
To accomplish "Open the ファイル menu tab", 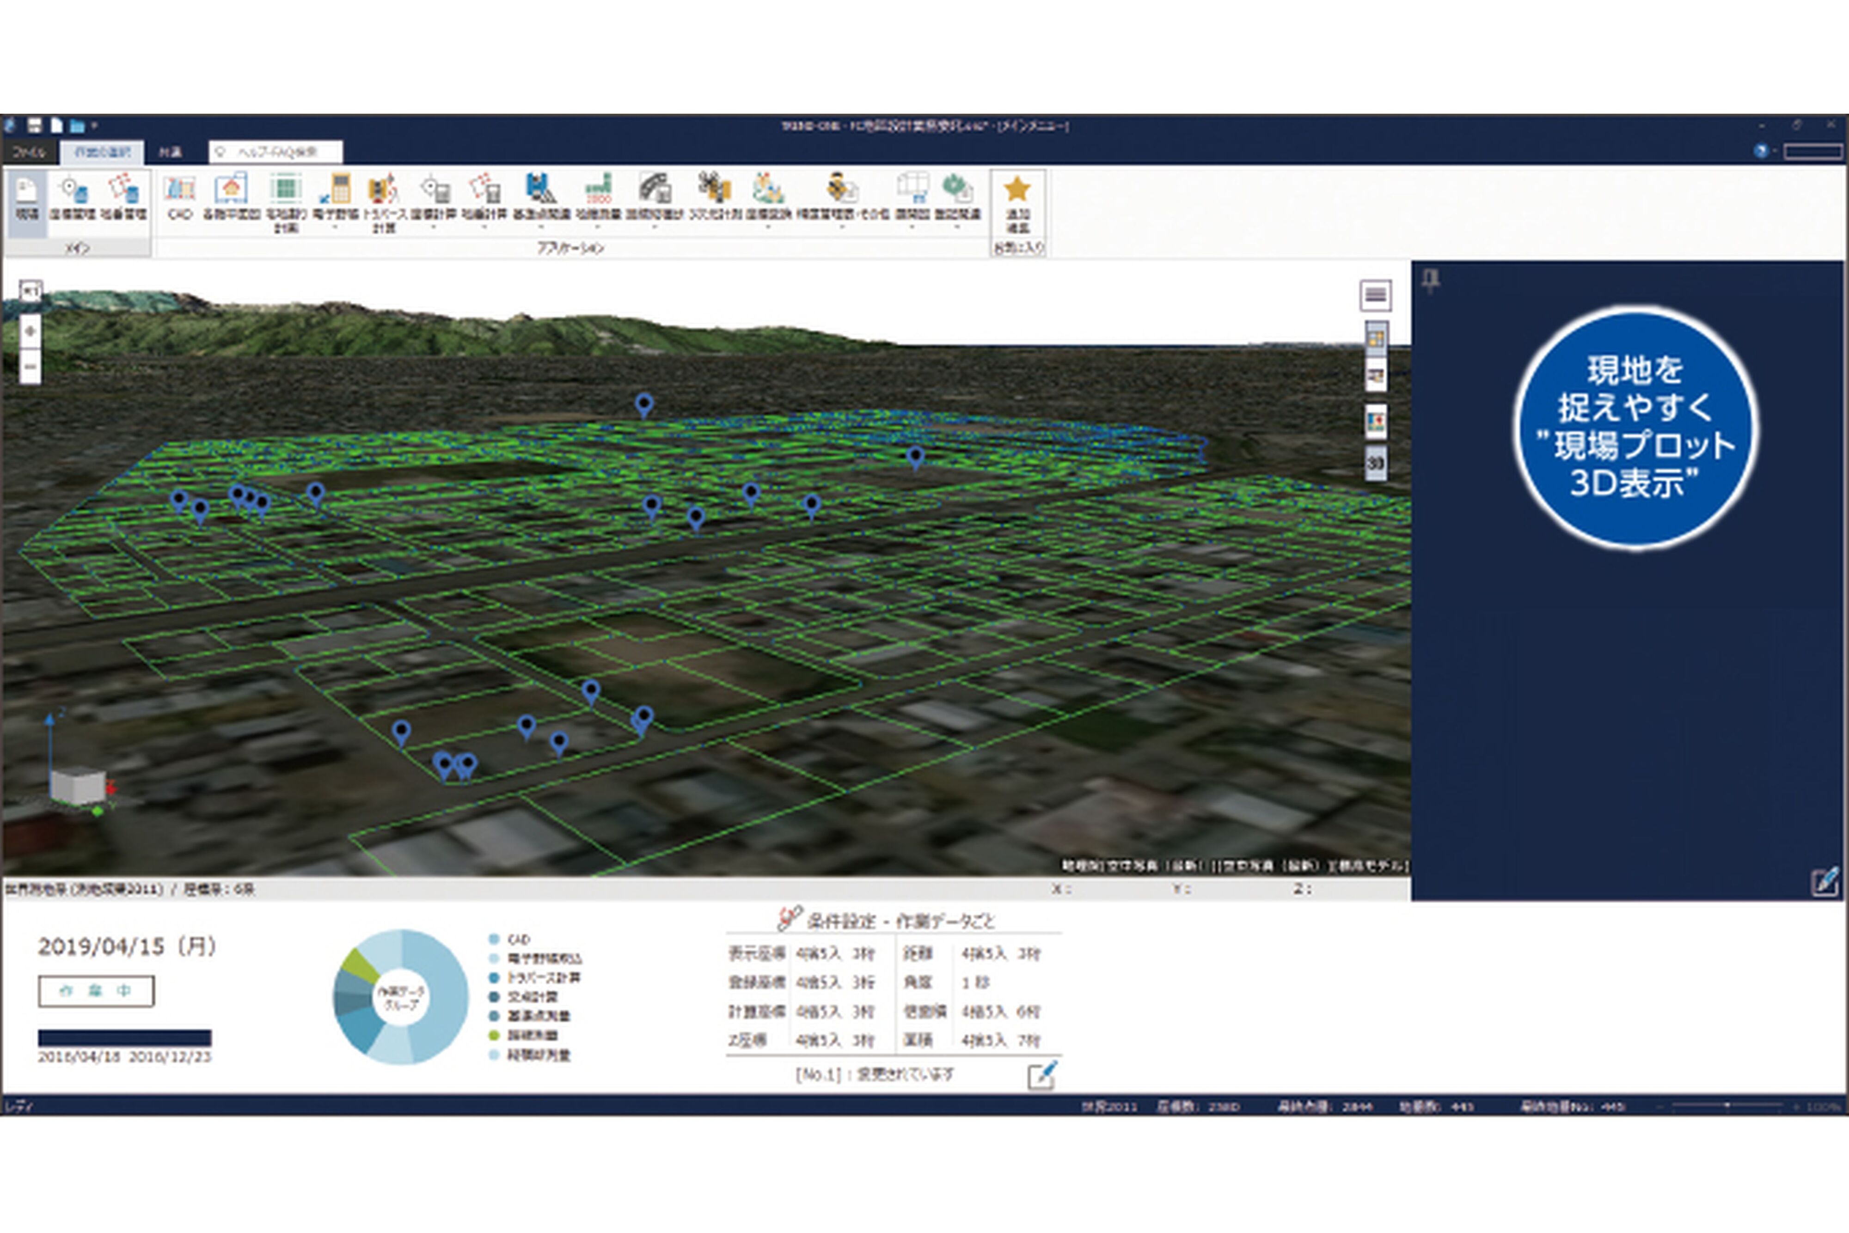I will point(30,152).
